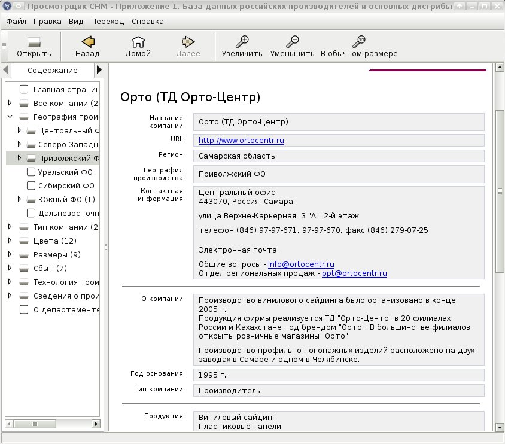This screenshot has width=505, height=444.
Task: Click the Домой home icon
Action: (x=138, y=41)
